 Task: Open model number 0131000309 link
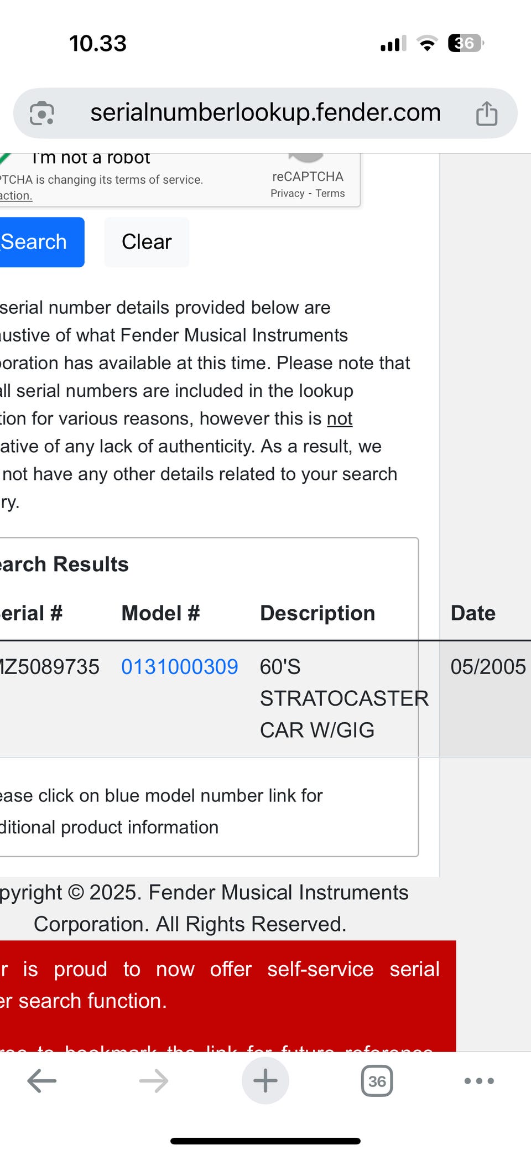(x=179, y=667)
